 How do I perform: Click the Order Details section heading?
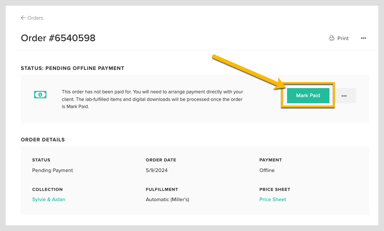pos(43,140)
